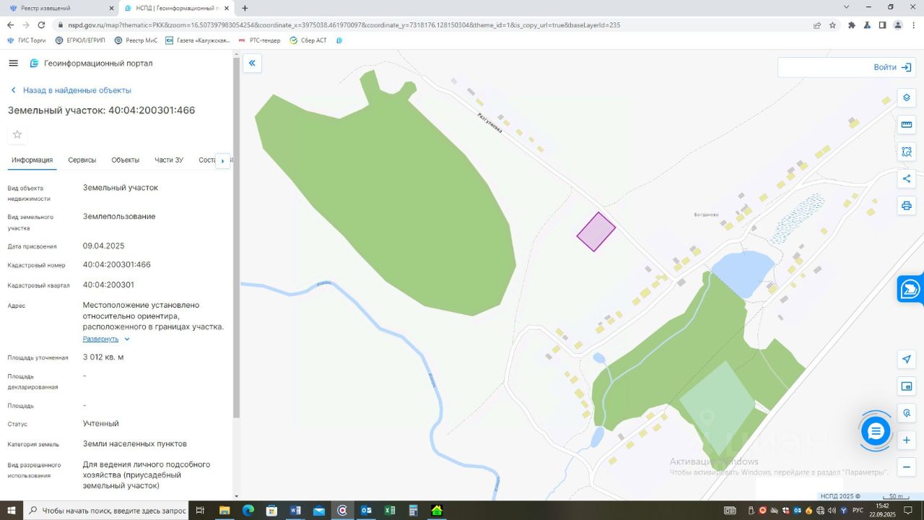This screenshot has height=520, width=924.
Task: Click the Развернуть address link
Action: 100,339
